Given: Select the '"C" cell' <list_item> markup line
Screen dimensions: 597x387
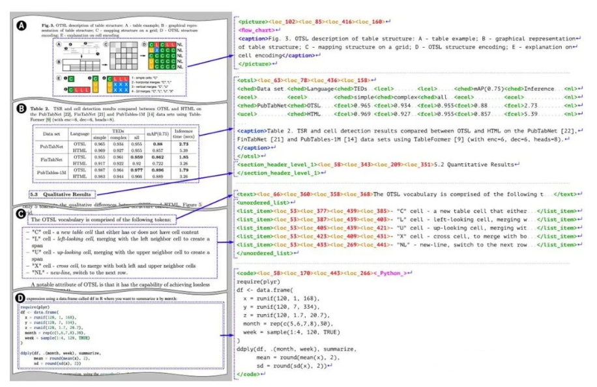Looking at the screenshot, I should coord(409,211).
